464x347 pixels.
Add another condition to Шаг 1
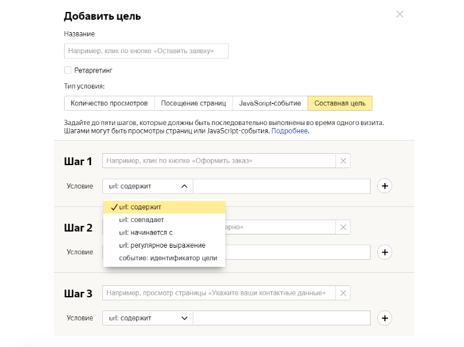coord(385,186)
